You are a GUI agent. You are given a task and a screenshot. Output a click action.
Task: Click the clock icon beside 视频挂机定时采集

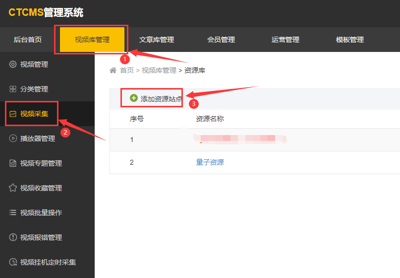(13, 262)
